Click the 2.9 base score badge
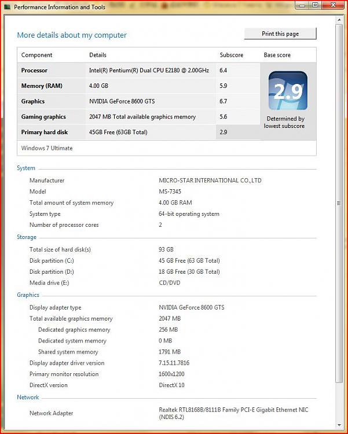Viewport: 348px width, 434px height. [288, 91]
